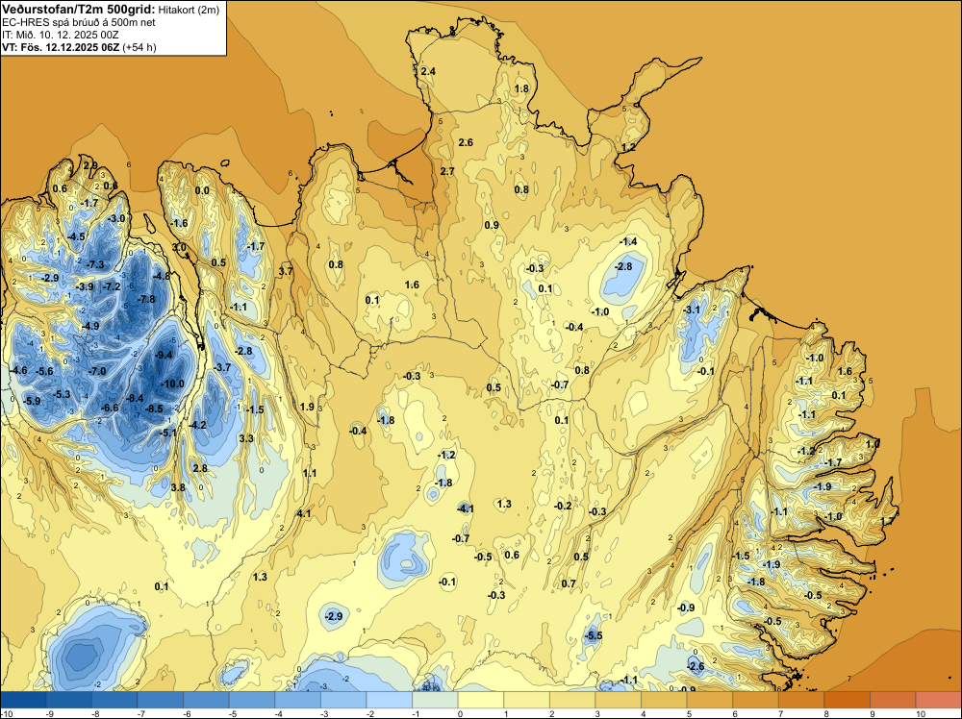The image size is (962, 719).
Task: Click the title text 'Veðurstofan/T2m 500grid:'
Action: pyautogui.click(x=79, y=10)
